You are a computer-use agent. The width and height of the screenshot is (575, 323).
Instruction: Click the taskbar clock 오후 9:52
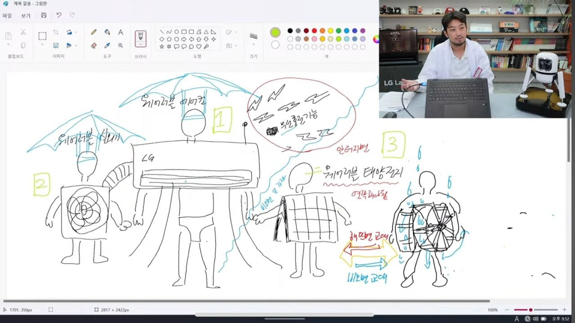coord(562,319)
